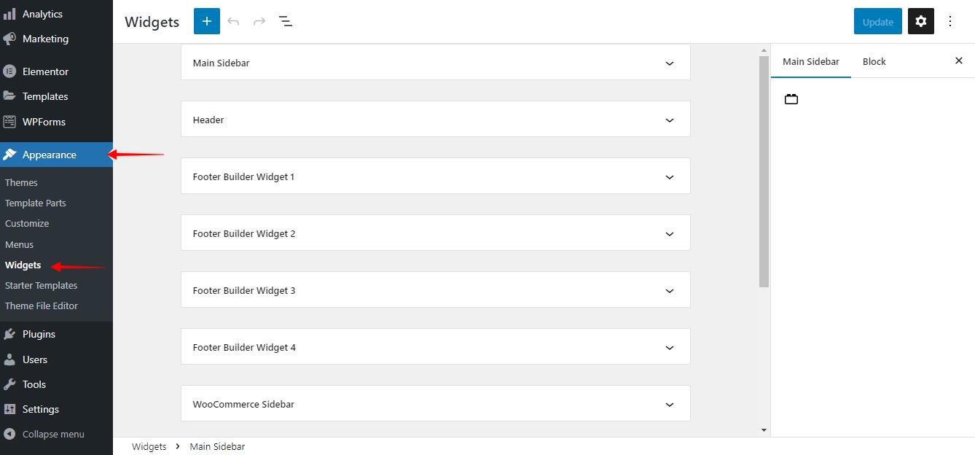Open the three-dot options menu

click(950, 21)
